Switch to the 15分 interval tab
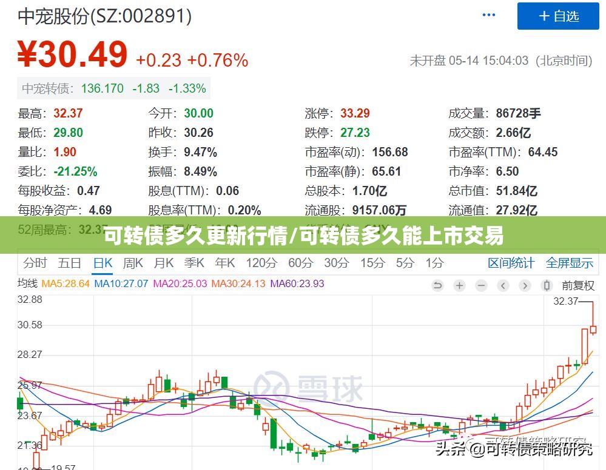Image resolution: width=606 pixels, height=470 pixels. coord(372,263)
